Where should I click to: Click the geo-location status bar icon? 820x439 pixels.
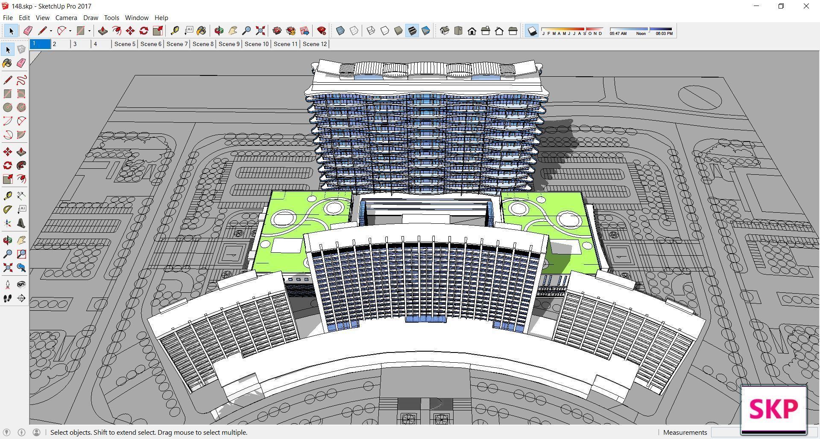[7, 432]
